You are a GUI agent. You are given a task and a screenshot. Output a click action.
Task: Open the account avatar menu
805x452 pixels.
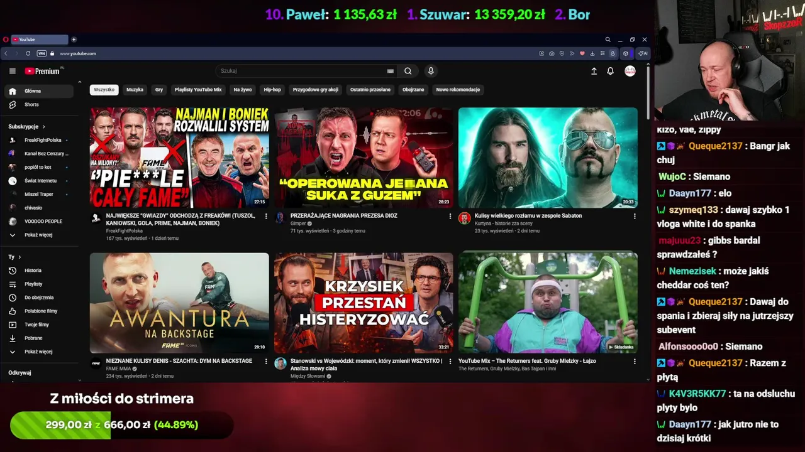click(x=630, y=71)
